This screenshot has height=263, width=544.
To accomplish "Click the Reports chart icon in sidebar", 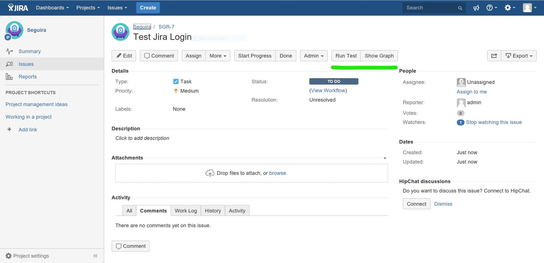I will tap(9, 77).
